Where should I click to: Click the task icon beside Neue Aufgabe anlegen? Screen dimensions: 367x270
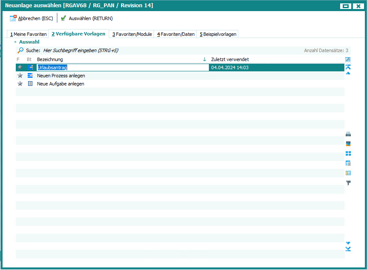point(30,84)
